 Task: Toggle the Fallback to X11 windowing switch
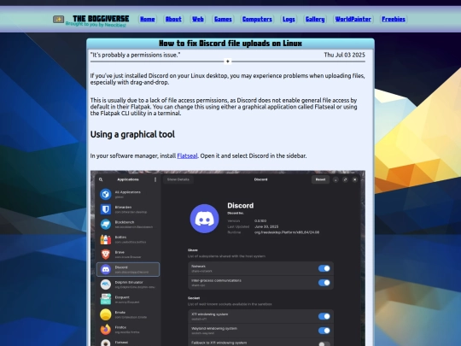point(324,343)
